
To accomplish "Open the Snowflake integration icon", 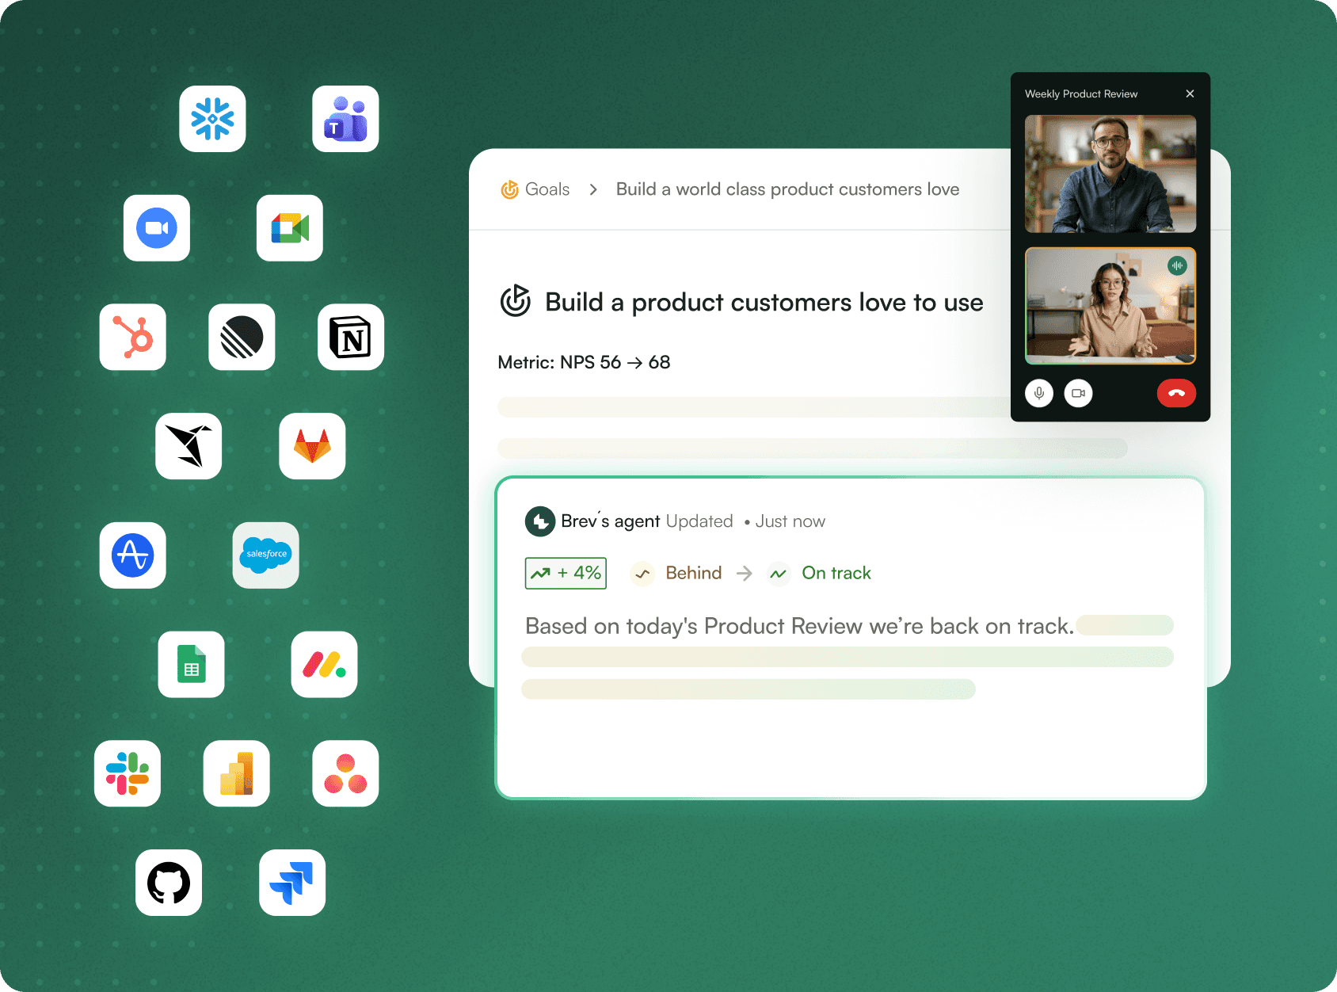I will pyautogui.click(x=212, y=119).
